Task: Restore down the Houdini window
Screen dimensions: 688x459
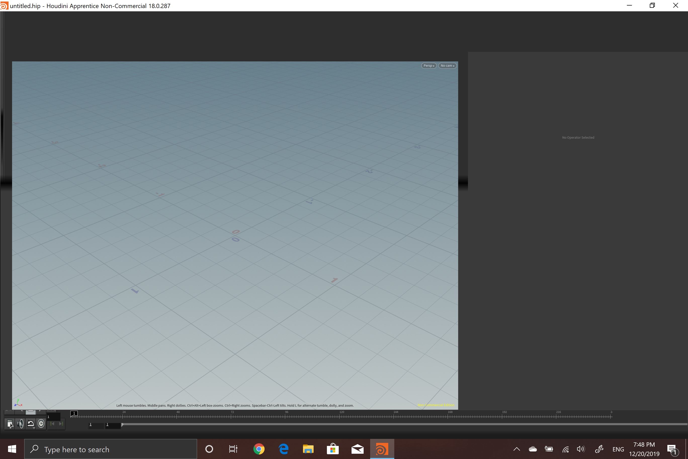Action: coord(652,6)
